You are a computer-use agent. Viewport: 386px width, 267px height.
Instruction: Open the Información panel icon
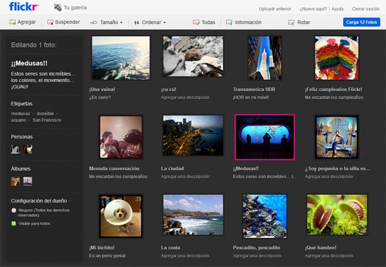click(229, 23)
